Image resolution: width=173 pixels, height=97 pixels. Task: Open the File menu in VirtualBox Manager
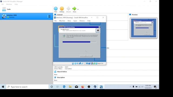click(x=2, y=4)
